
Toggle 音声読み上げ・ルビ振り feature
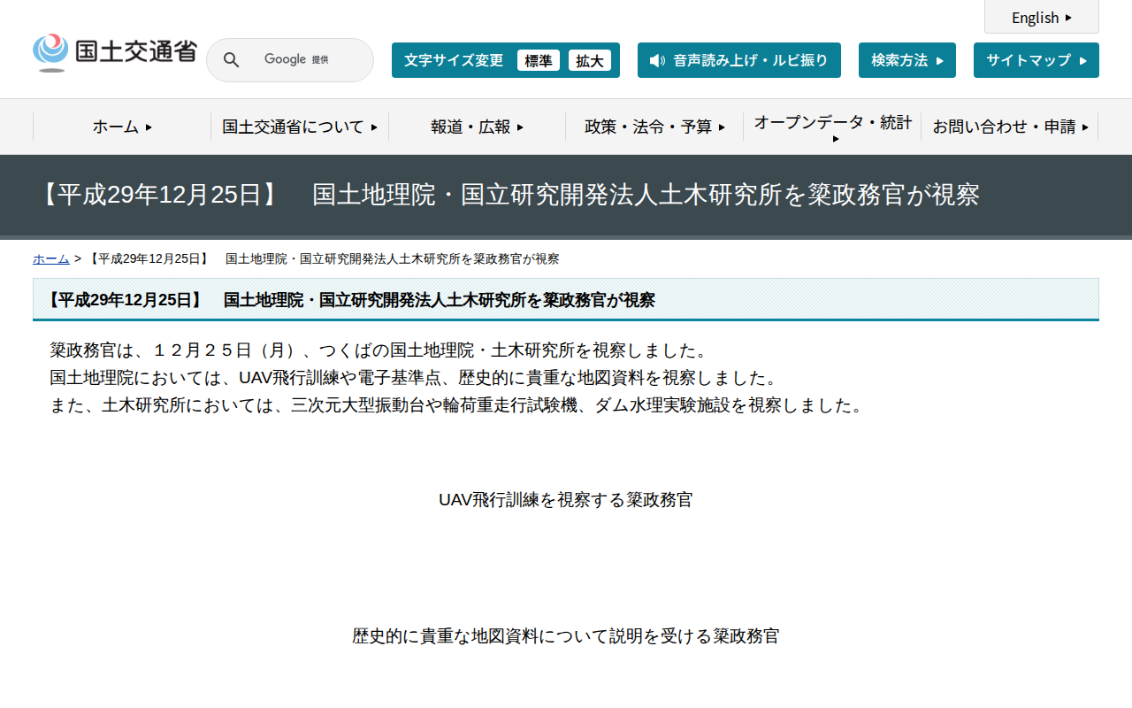(x=739, y=60)
